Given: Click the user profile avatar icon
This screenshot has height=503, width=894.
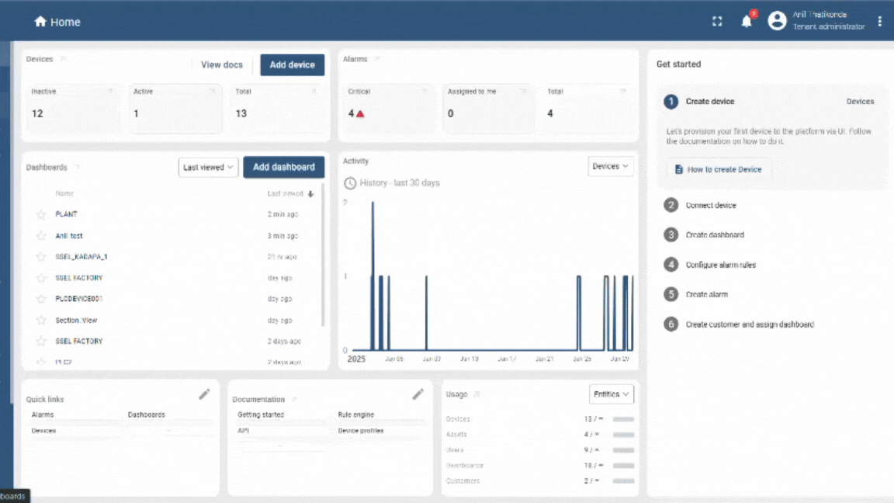Looking at the screenshot, I should click(777, 21).
